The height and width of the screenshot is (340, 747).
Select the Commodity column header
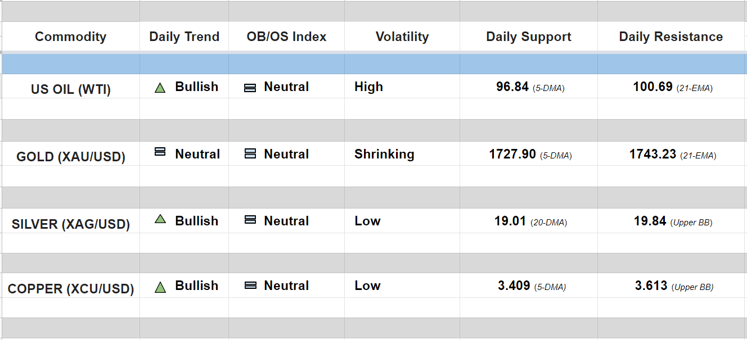tap(70, 37)
